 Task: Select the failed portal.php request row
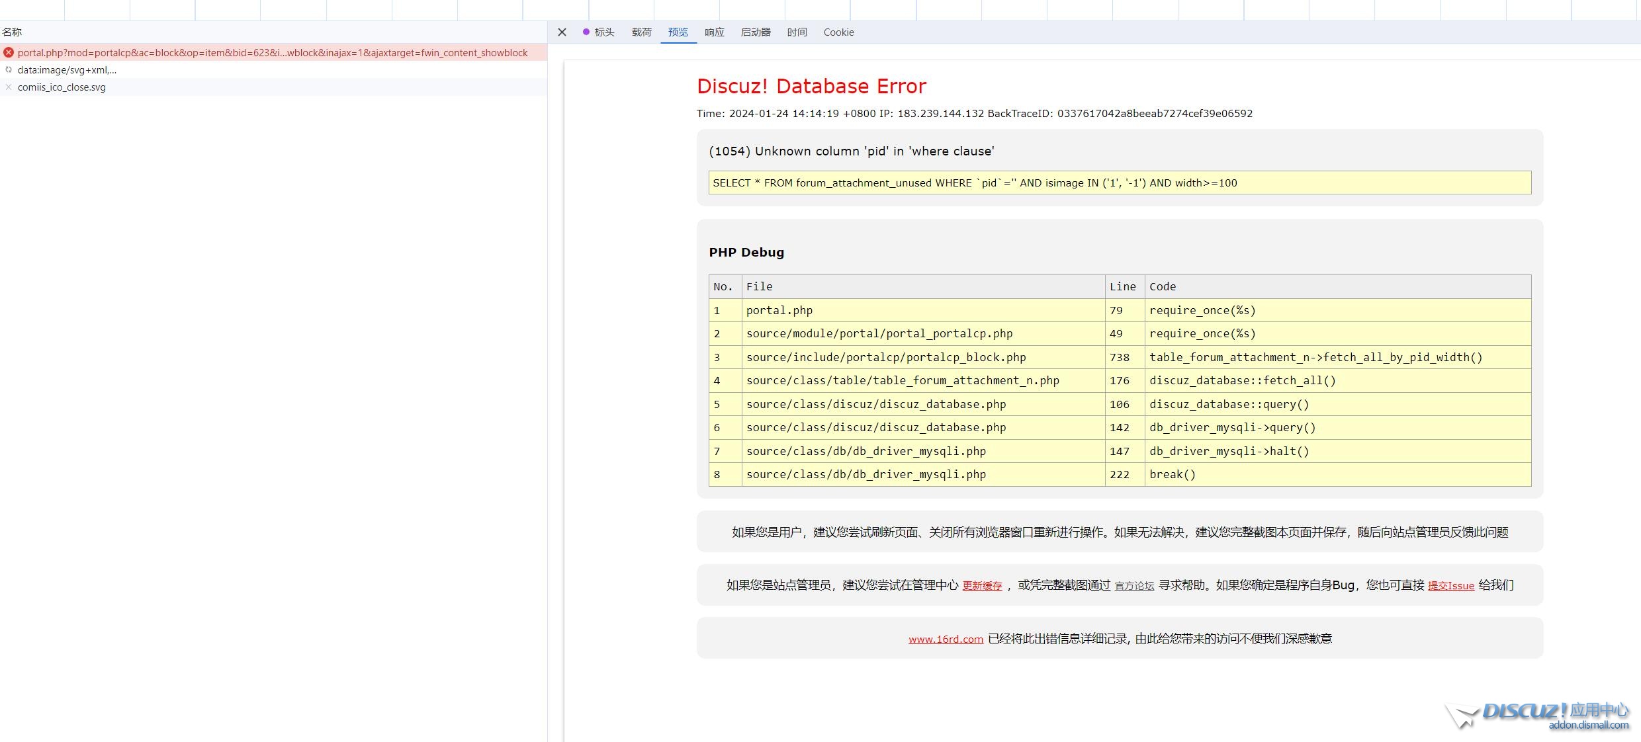click(273, 52)
